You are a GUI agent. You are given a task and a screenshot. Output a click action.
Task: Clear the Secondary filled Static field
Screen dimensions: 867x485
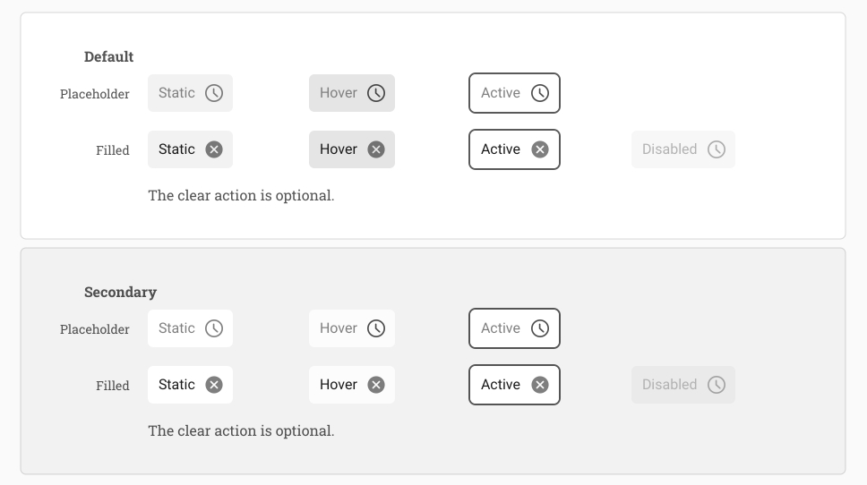[214, 385]
